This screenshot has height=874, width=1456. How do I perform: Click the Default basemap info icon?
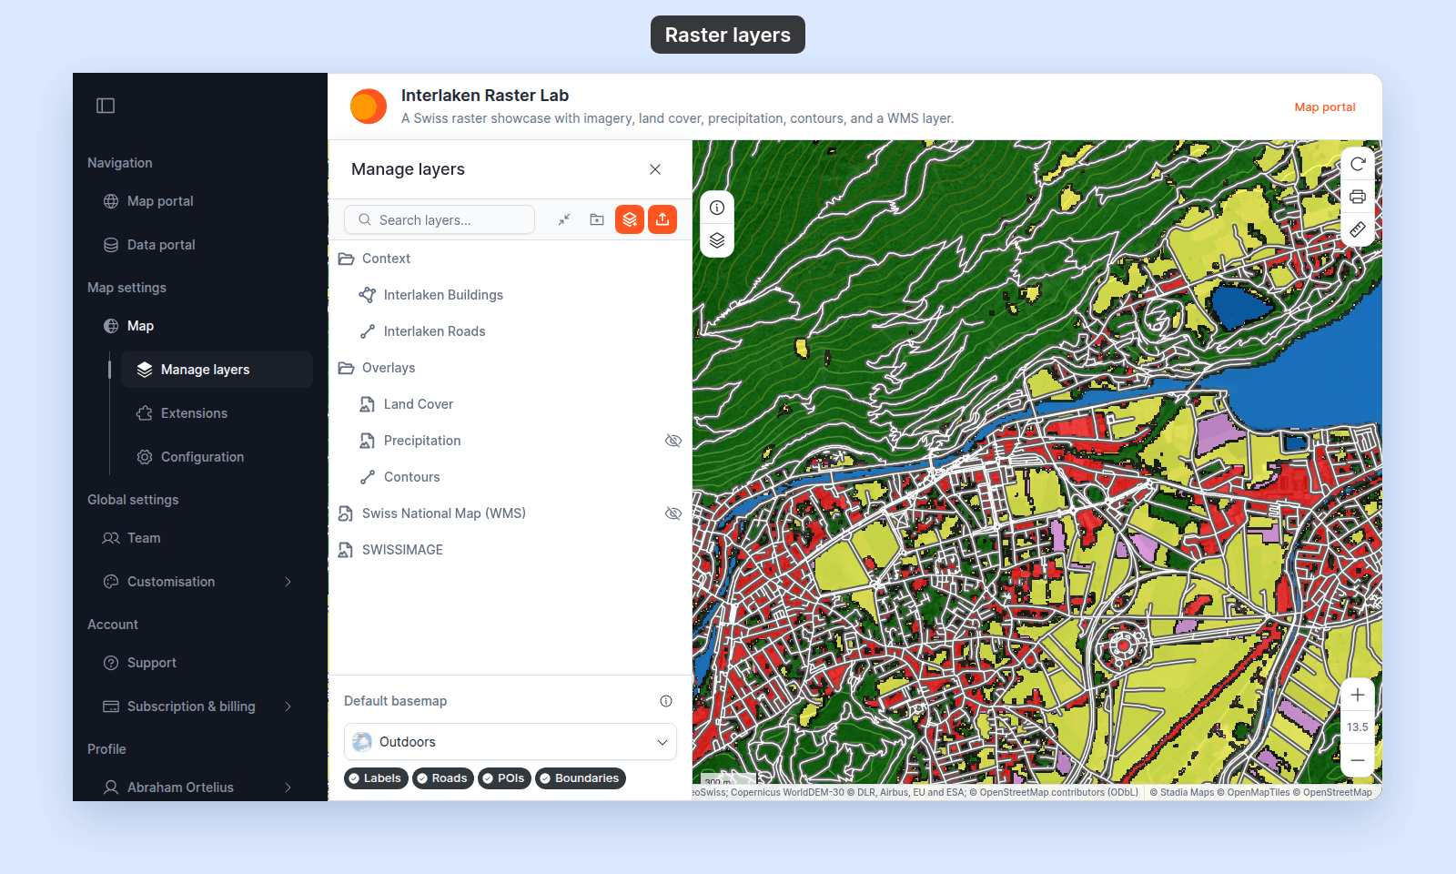click(666, 701)
